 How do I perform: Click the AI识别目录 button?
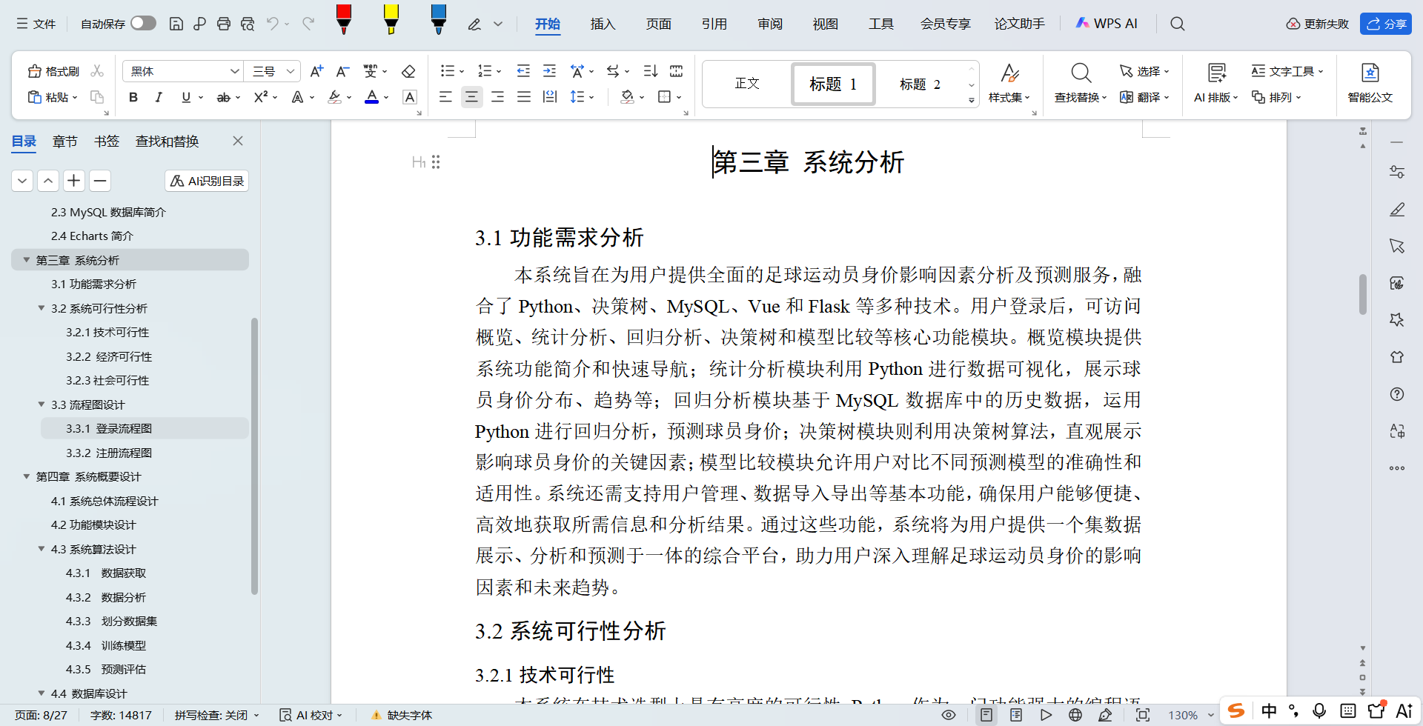point(207,181)
